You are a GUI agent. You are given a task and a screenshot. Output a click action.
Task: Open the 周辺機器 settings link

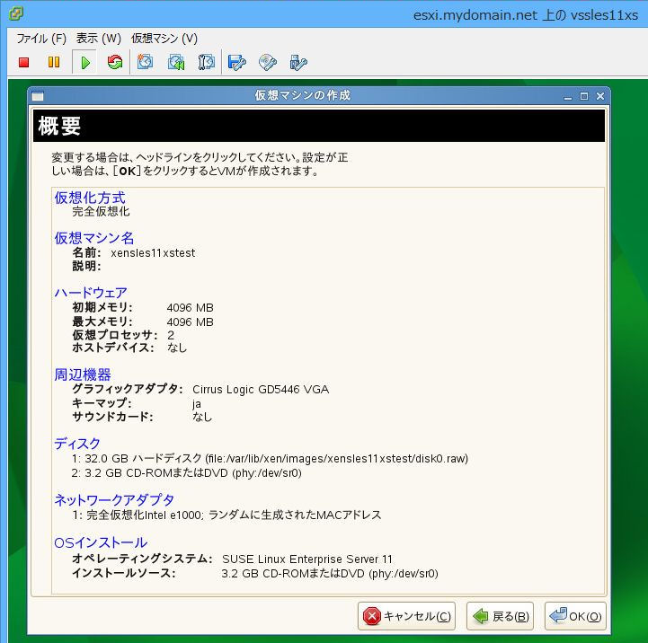(x=83, y=374)
